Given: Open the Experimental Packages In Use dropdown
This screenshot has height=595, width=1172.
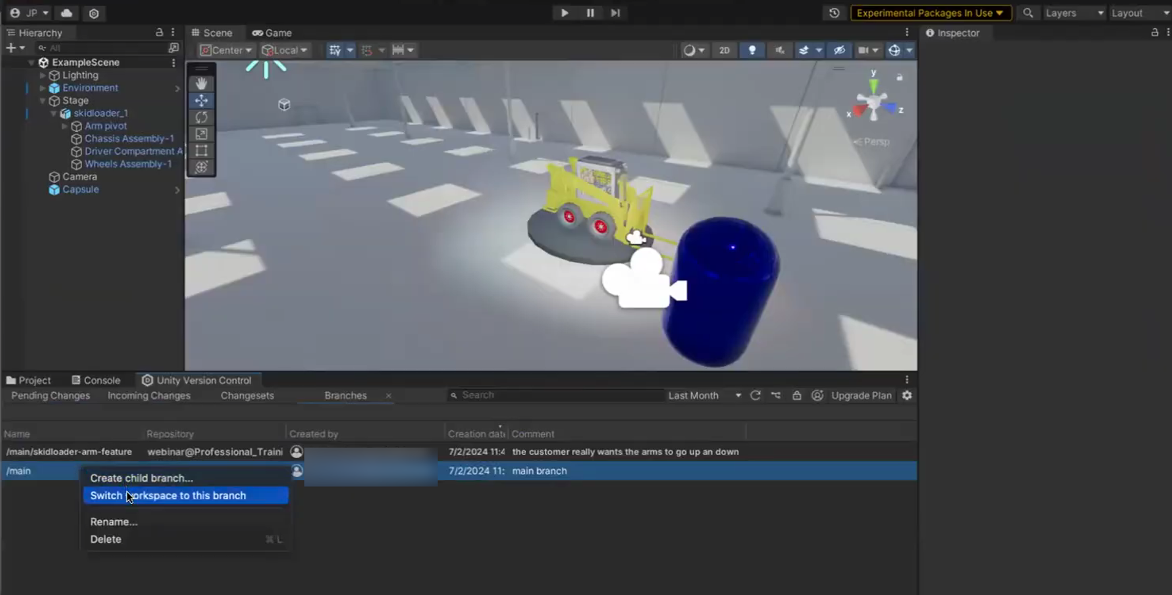Looking at the screenshot, I should 930,13.
